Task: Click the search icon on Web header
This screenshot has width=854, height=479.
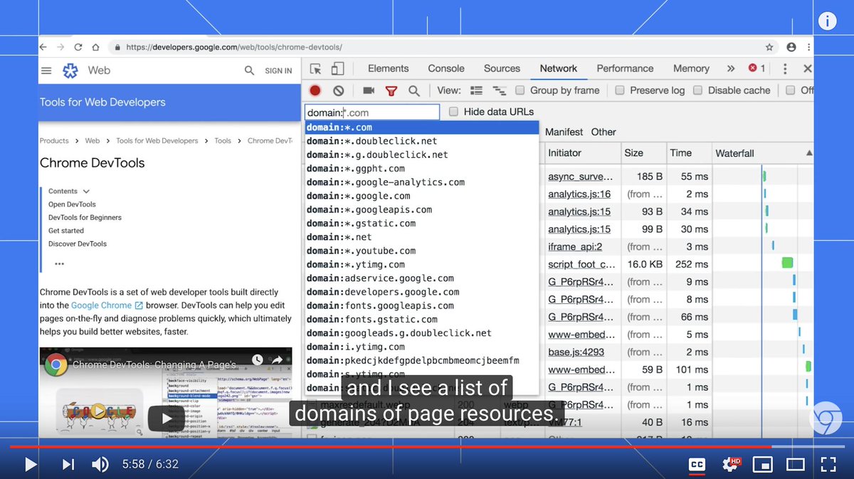Action: 249,70
